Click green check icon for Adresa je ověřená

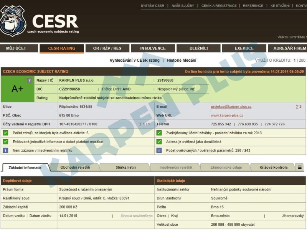click(x=159, y=141)
